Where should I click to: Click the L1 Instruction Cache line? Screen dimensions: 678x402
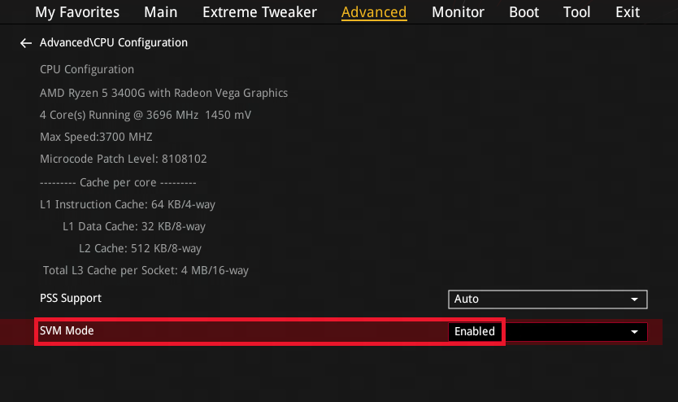click(x=128, y=204)
